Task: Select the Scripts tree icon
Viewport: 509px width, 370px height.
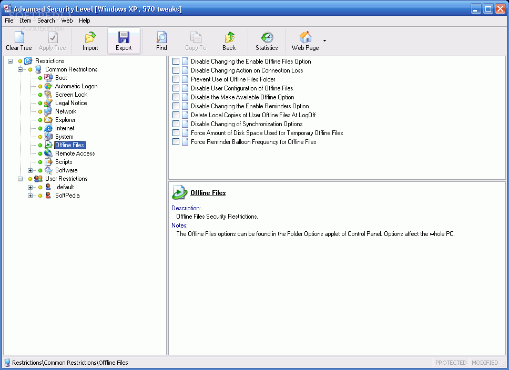Action: click(48, 162)
